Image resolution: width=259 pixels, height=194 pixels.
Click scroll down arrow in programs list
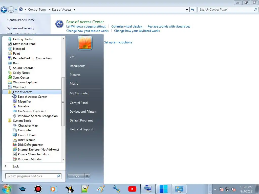click(63, 159)
